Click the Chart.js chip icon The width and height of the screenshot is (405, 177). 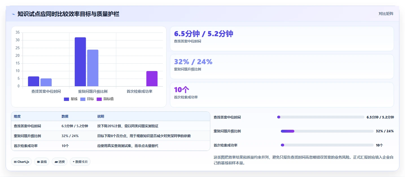15,162
